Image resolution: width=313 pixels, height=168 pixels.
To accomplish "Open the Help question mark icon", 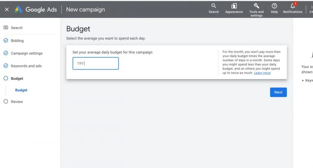I will 274,6.
